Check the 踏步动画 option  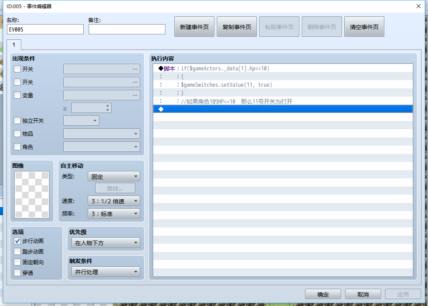pos(17,252)
